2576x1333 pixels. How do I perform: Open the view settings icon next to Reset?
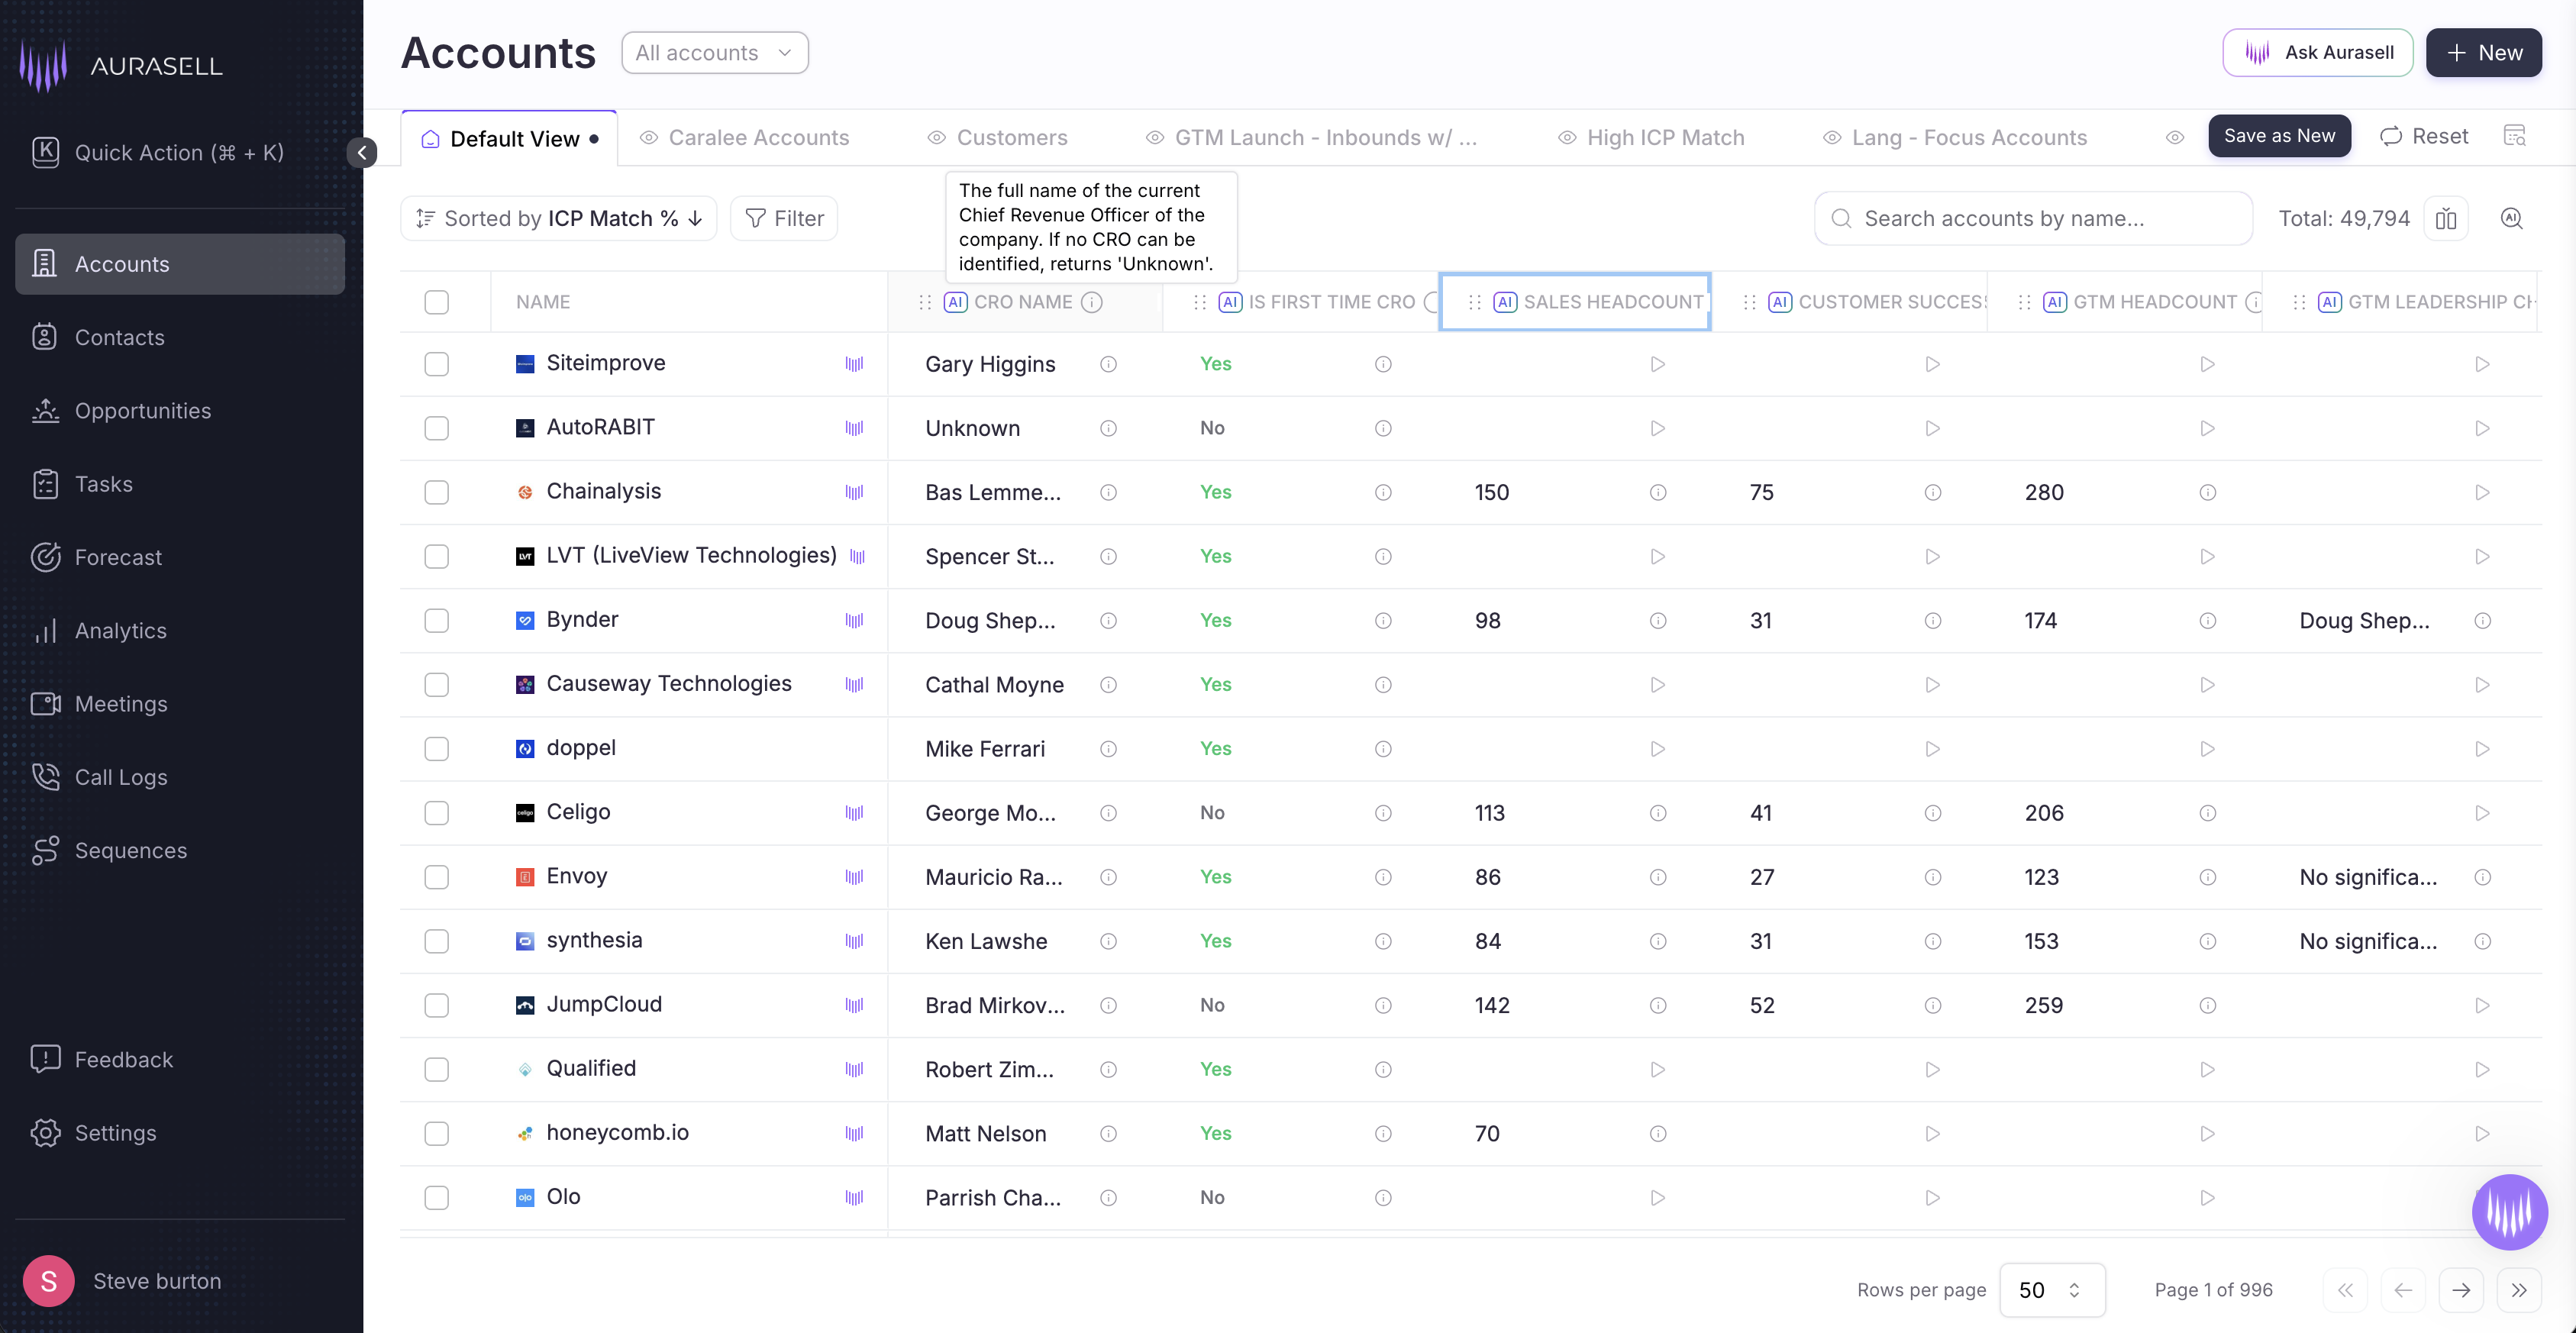(x=2514, y=136)
